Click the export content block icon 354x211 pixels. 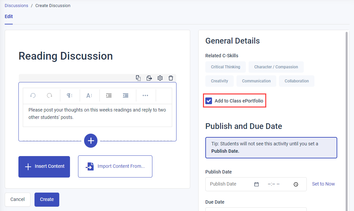click(149, 78)
